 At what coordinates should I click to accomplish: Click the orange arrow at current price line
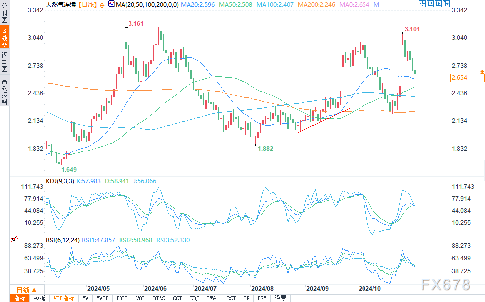pos(482,72)
